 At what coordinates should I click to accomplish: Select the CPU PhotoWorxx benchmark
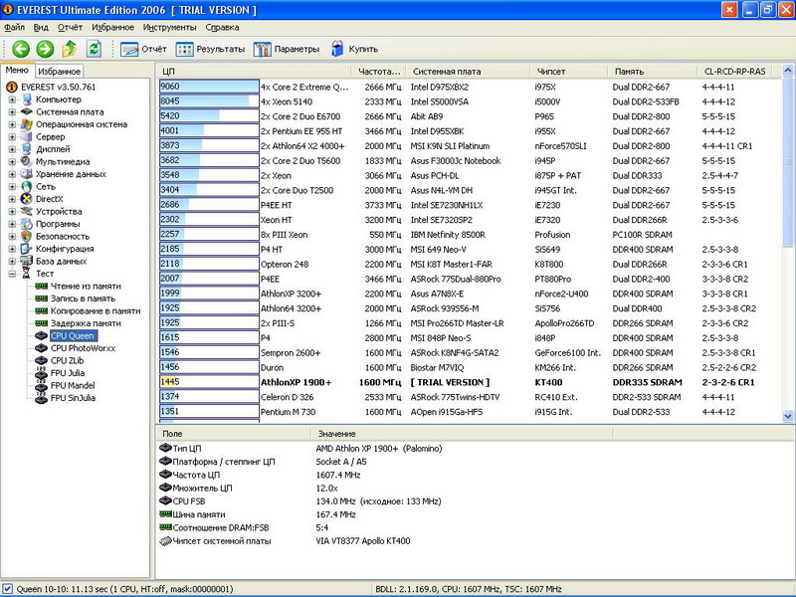click(83, 348)
